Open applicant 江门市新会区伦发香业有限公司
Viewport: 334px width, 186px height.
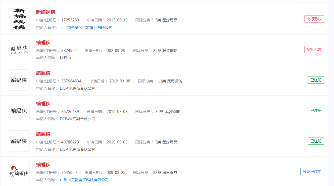(x=86, y=27)
